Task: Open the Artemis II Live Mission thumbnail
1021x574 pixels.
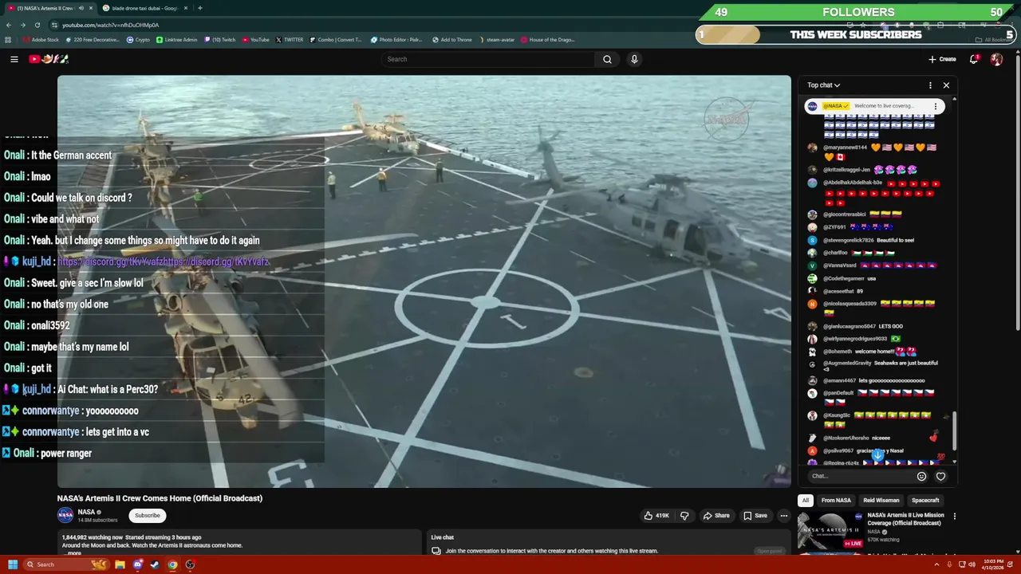Action: click(830, 530)
